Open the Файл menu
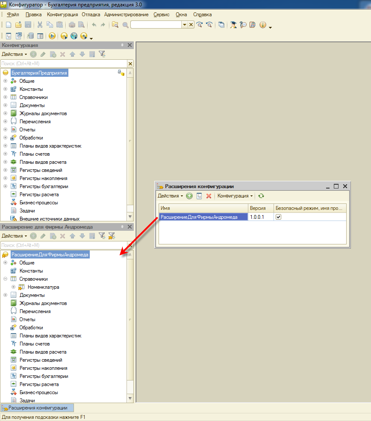 click(x=13, y=15)
